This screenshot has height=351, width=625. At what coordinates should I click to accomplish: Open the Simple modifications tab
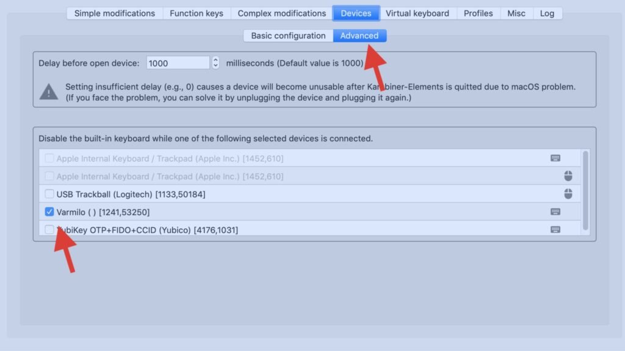tap(114, 13)
